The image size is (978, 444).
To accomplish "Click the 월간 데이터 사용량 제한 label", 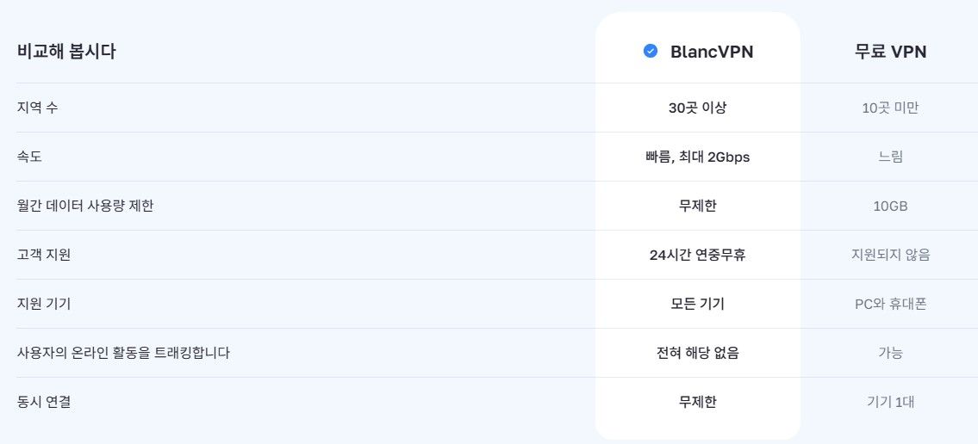I will [x=84, y=206].
